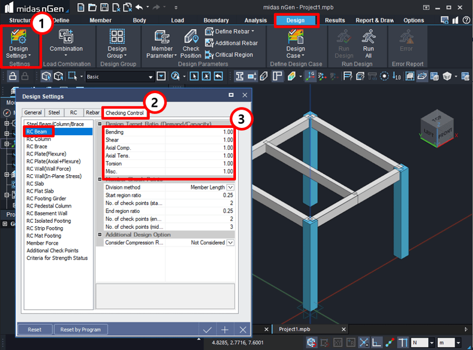The width and height of the screenshot is (473, 350).
Task: Click the flag query icon in toolbar
Action: (x=347, y=76)
